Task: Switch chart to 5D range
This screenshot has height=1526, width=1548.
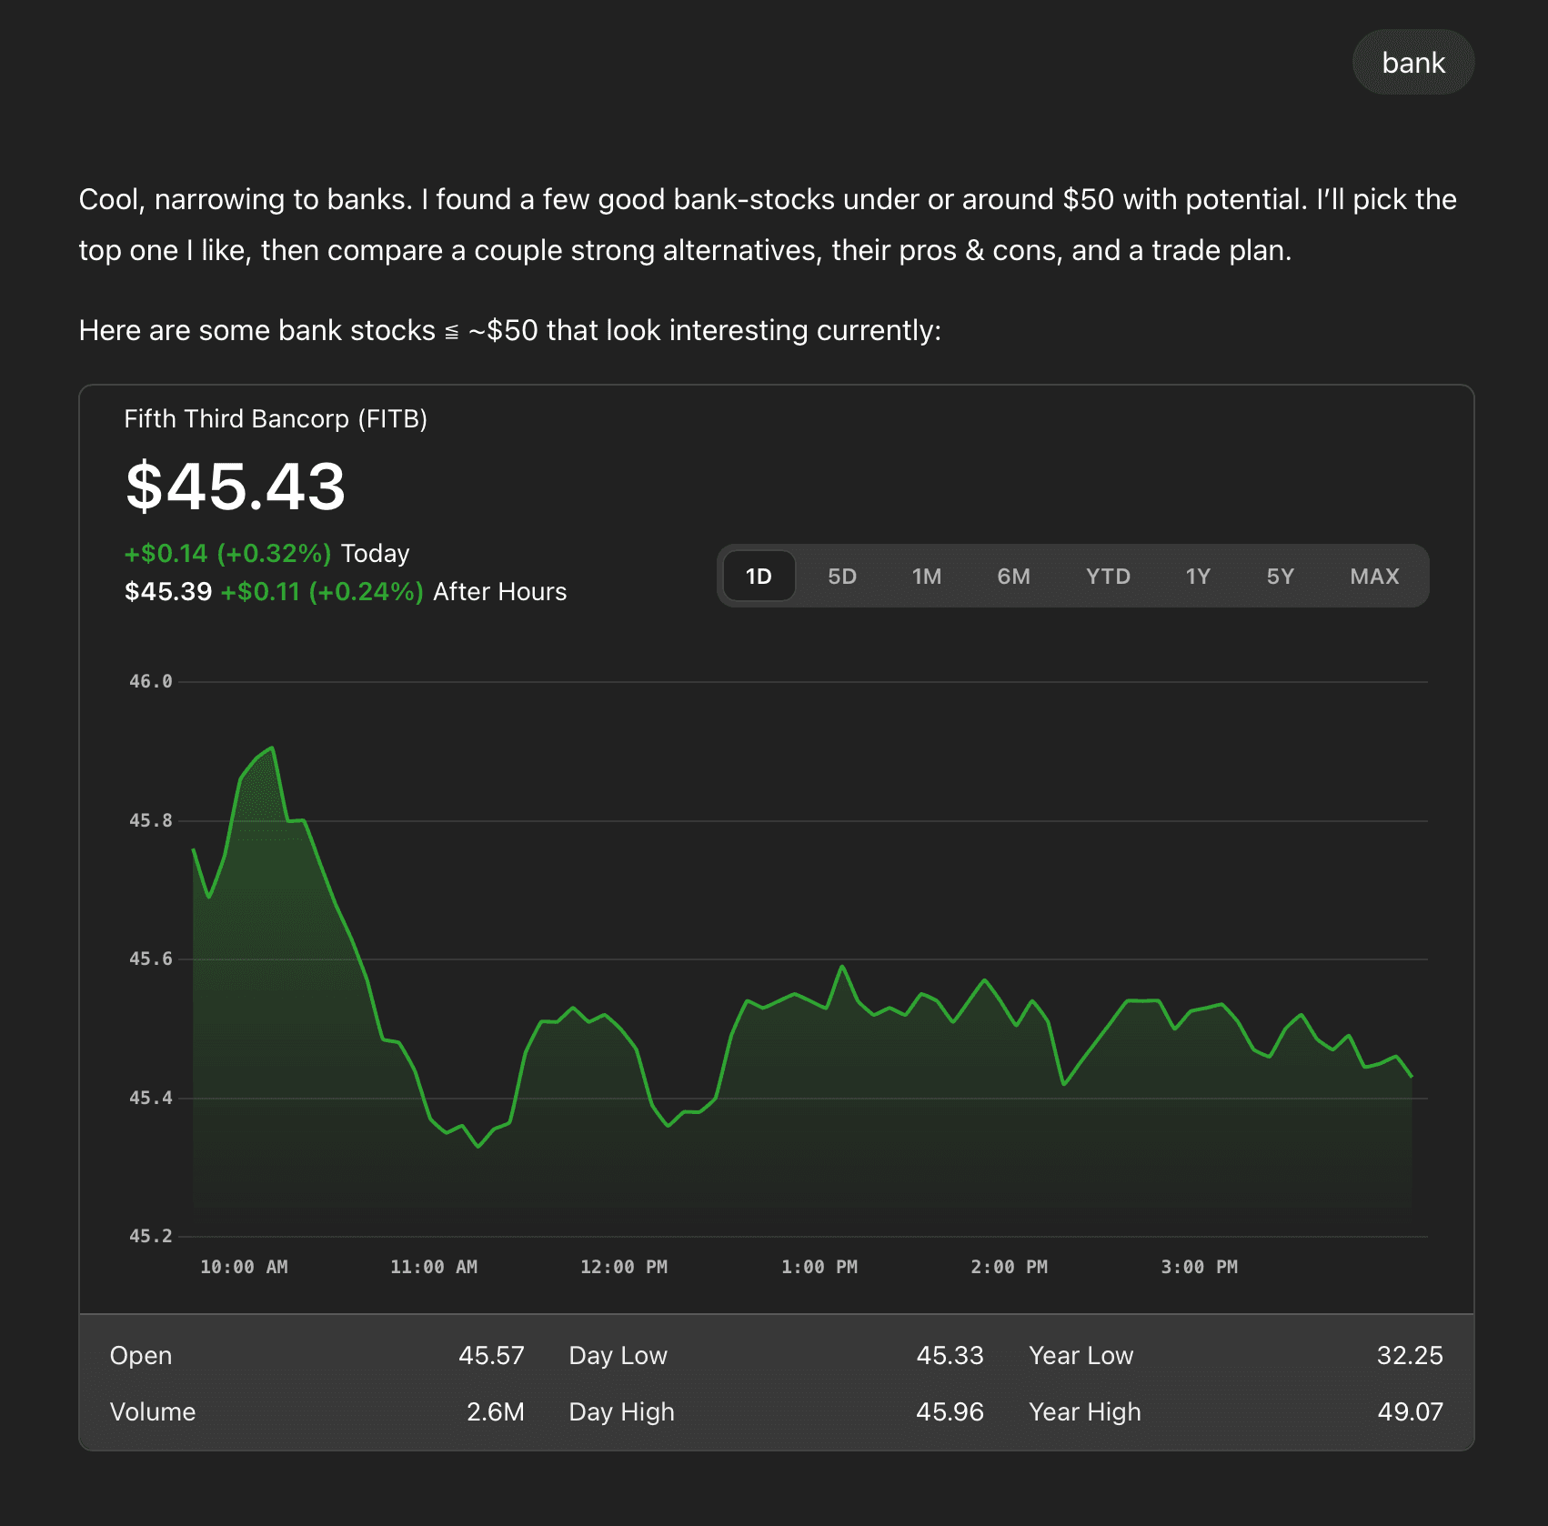Action: click(x=842, y=576)
